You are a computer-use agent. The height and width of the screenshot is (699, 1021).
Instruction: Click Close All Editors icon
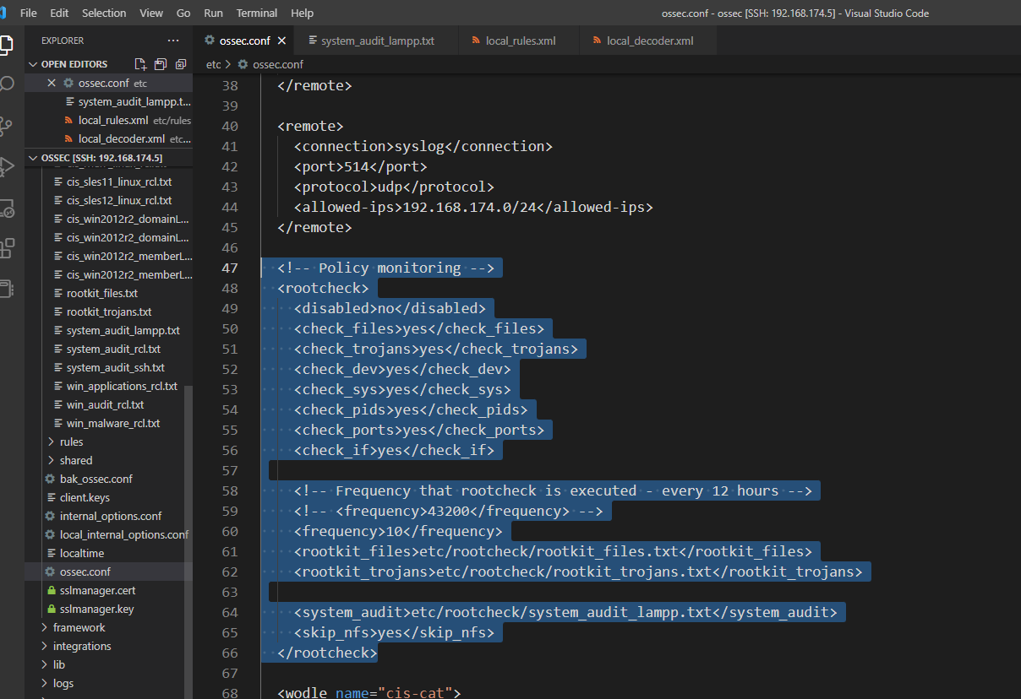(x=181, y=64)
